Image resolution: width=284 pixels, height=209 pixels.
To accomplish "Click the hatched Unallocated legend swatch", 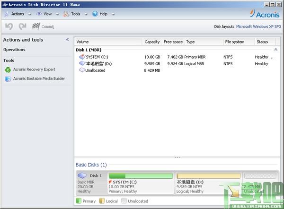I will click(x=124, y=200).
